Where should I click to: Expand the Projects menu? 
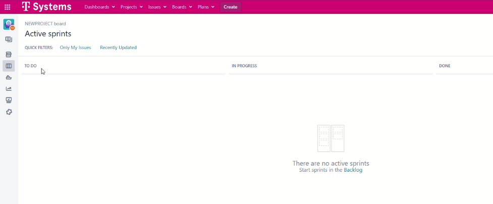[131, 7]
